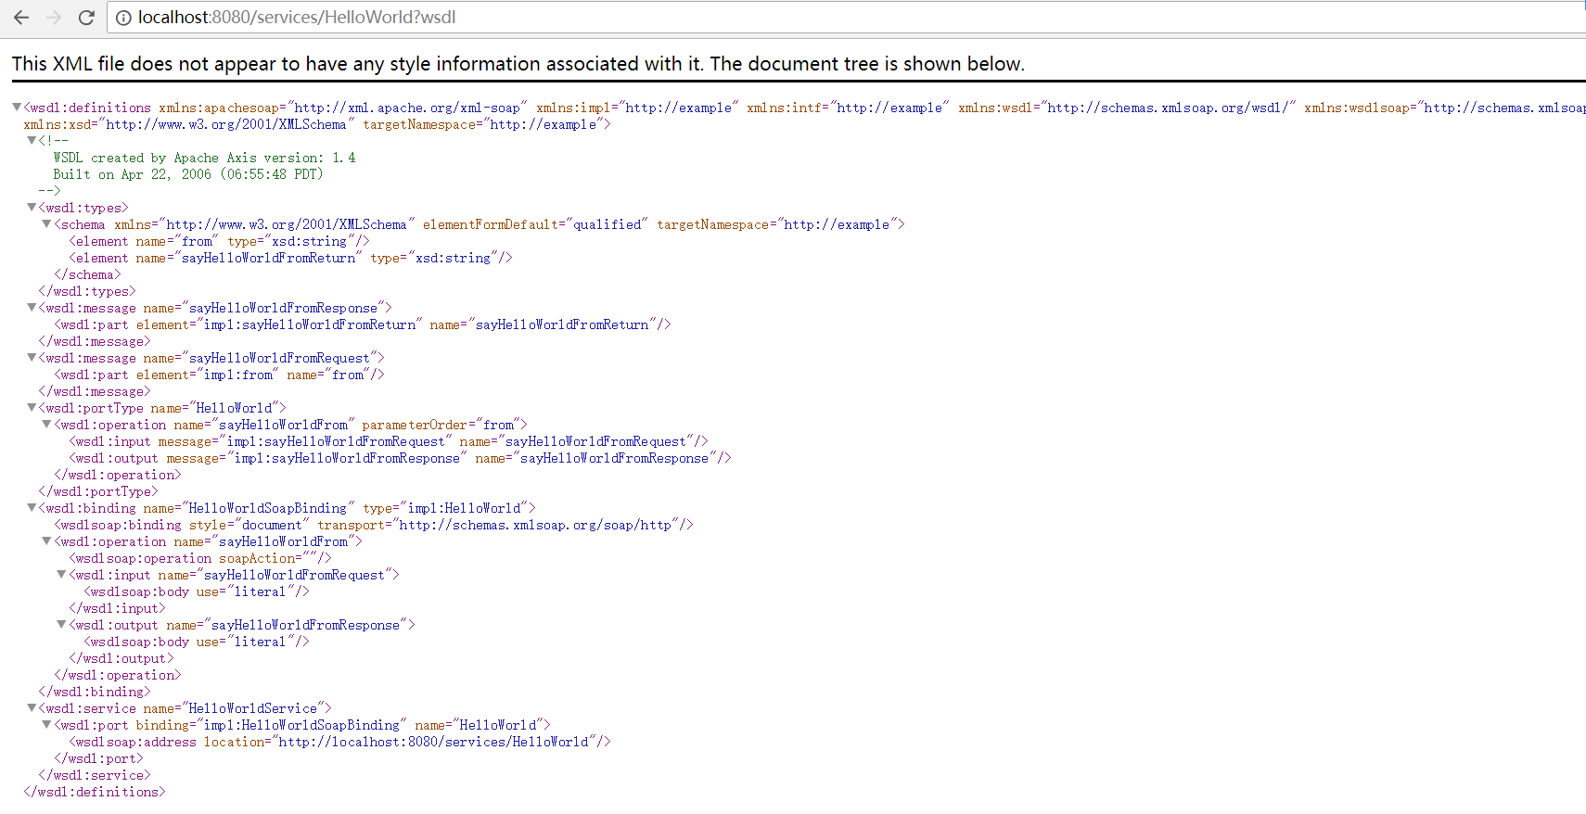Reload the page with the refresh icon
This screenshot has width=1586, height=814.
(86, 18)
